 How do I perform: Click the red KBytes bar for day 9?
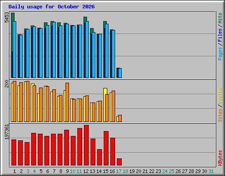pos(66,148)
